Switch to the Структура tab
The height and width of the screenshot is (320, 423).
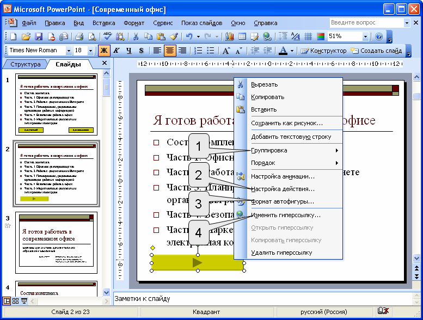coord(26,64)
